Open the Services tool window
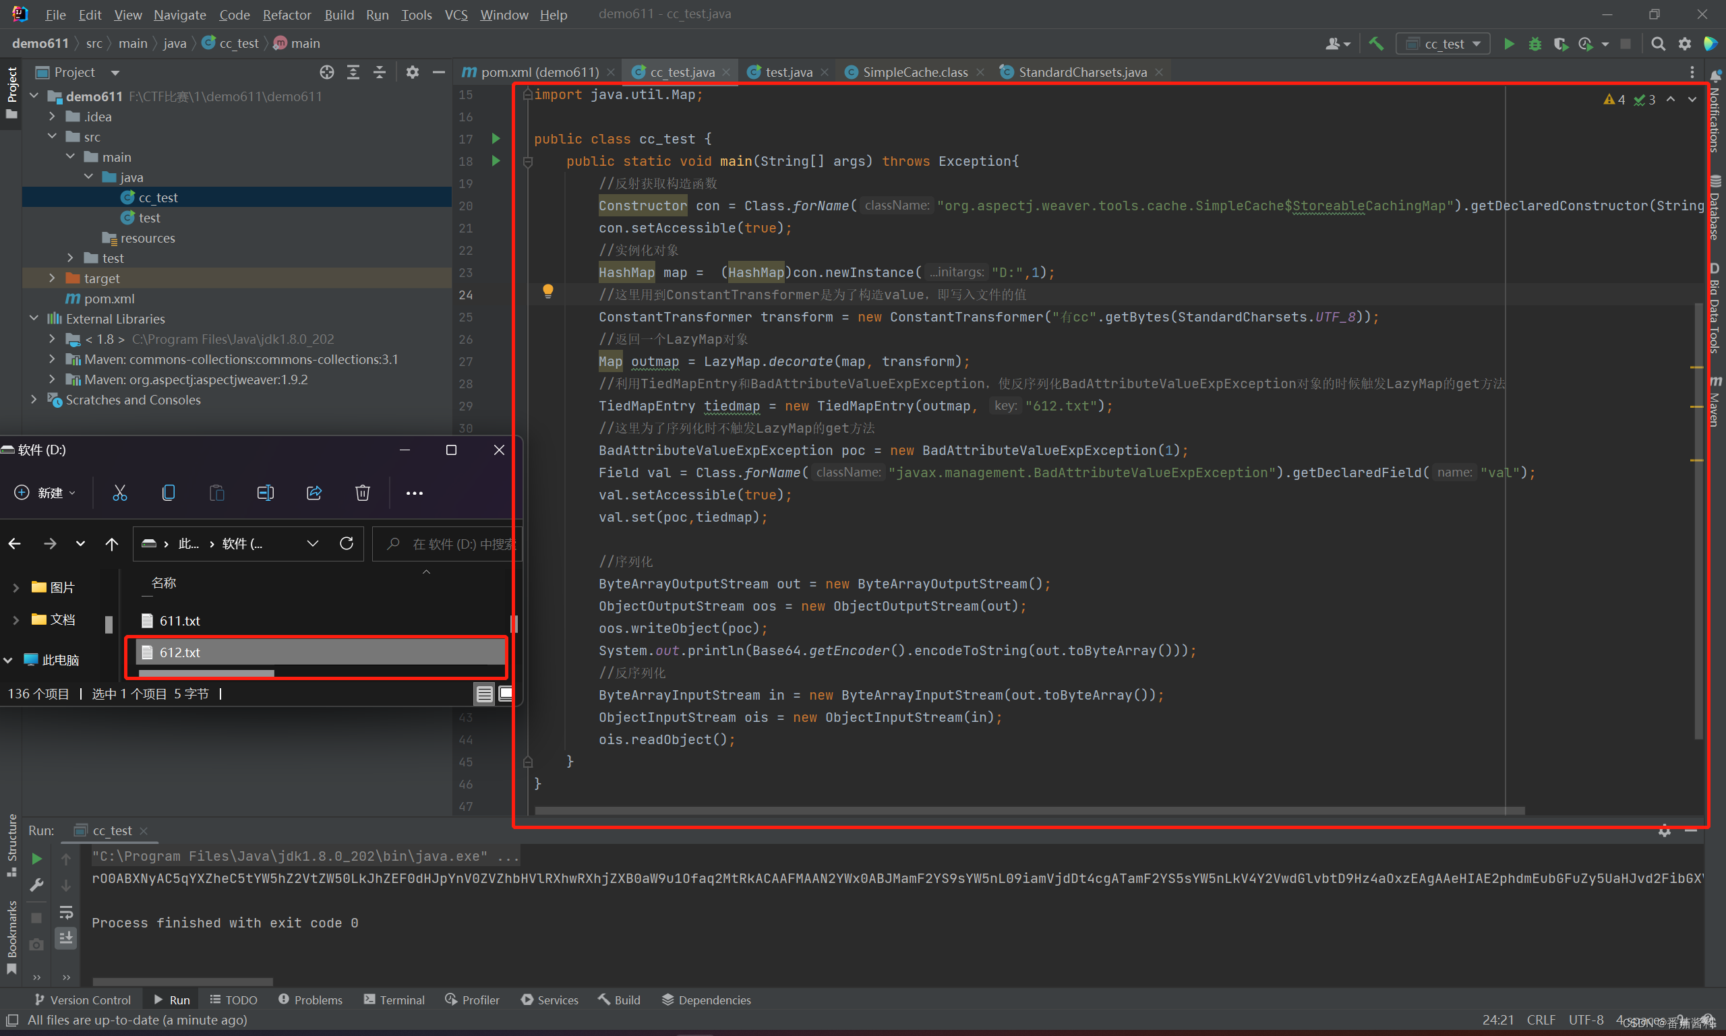 pos(549,1000)
